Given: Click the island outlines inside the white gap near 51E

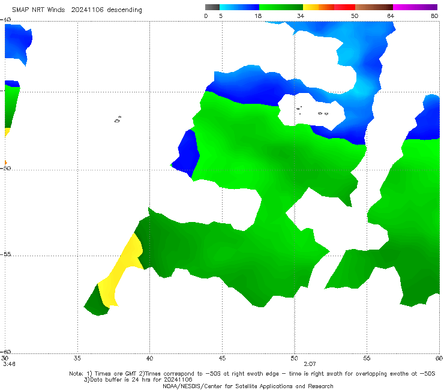Looking at the screenshot, I should [313, 111].
